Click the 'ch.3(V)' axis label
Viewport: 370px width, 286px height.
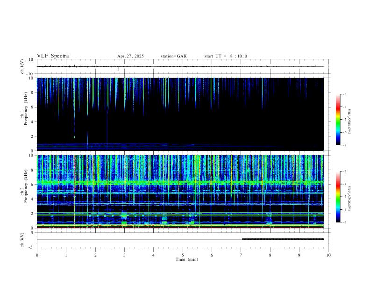(x=22, y=240)
